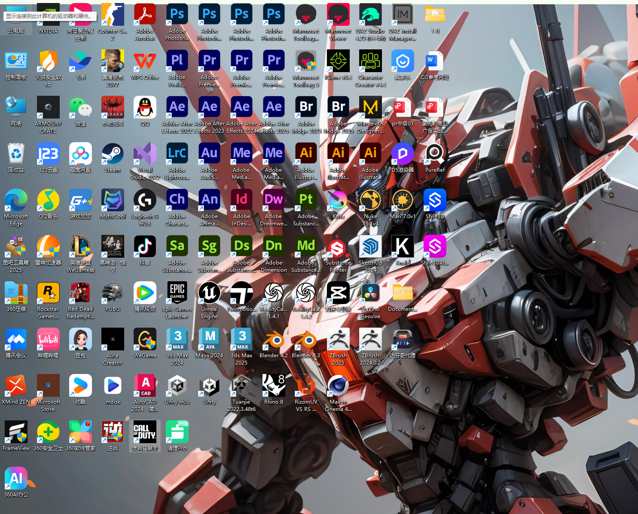Click the Adobe Character Animator icon
The height and width of the screenshot is (514, 638).
click(177, 208)
